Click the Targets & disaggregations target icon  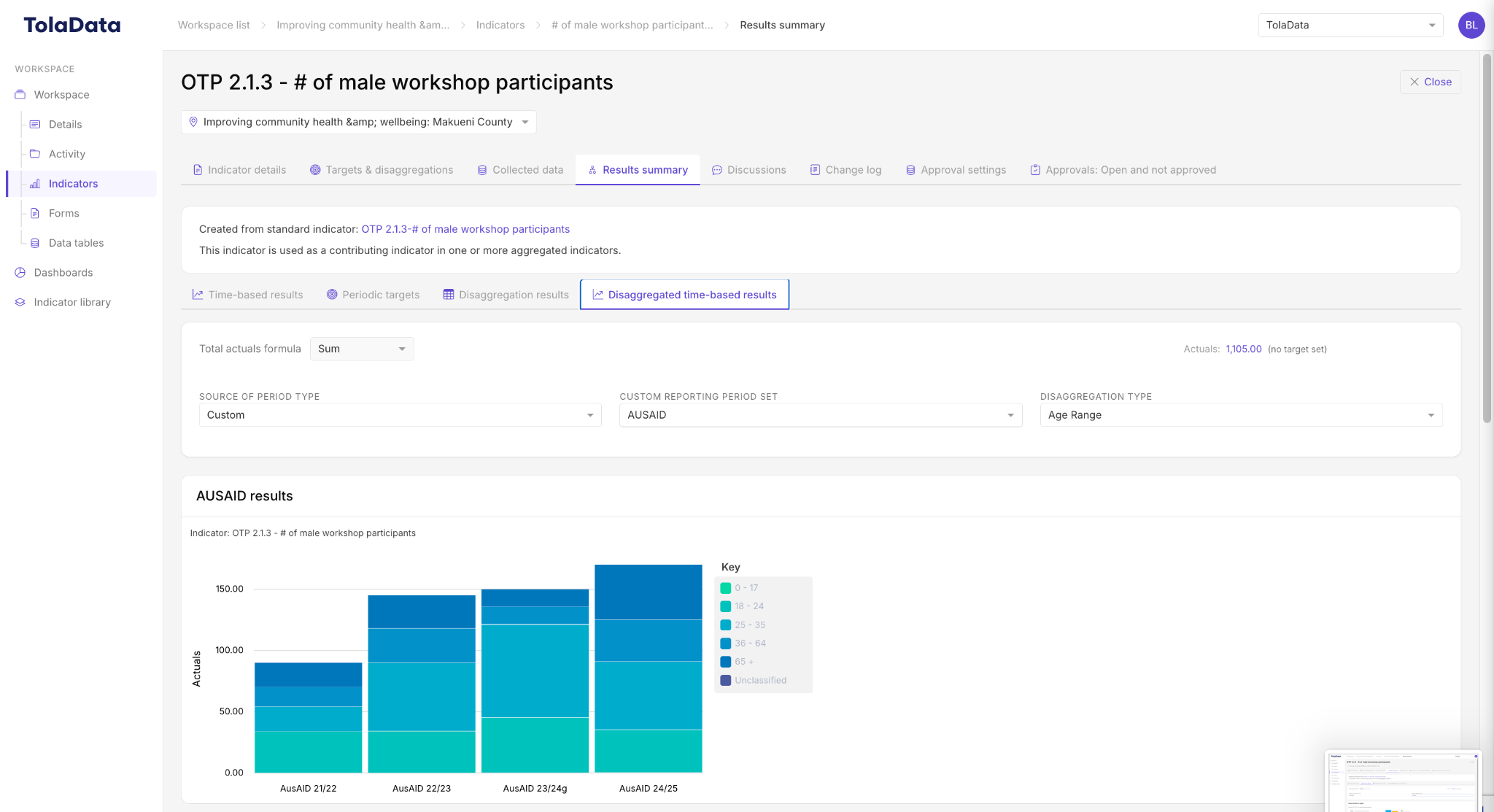(x=315, y=170)
